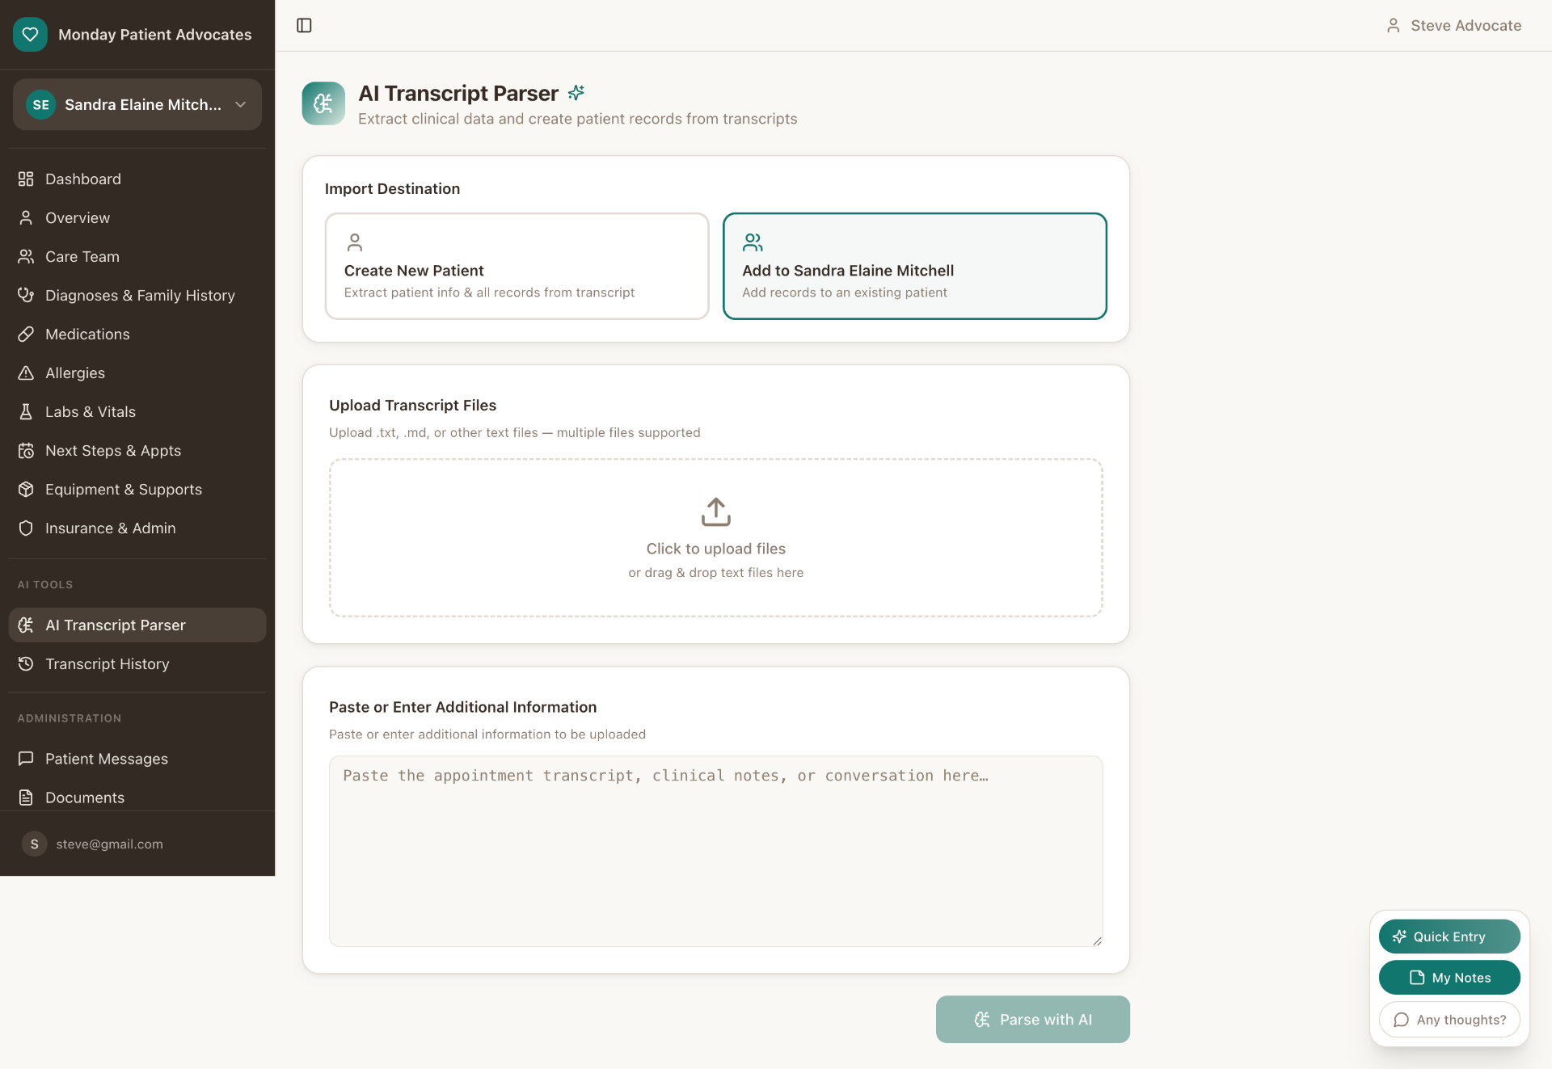
Task: Click the S avatar beside steve@gmail.com
Action: click(34, 844)
